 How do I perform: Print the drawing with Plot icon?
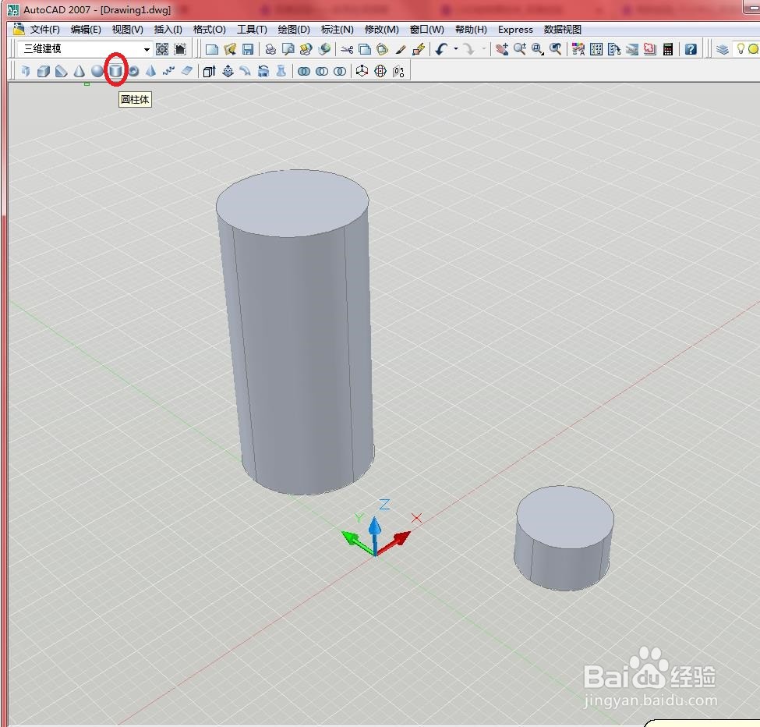[x=270, y=49]
